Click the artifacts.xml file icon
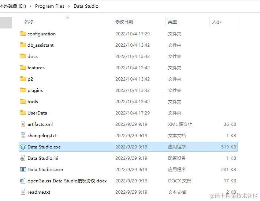 [x=23, y=124]
